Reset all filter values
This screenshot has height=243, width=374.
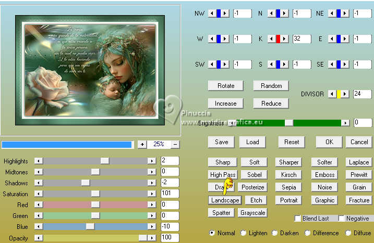[x=292, y=142]
